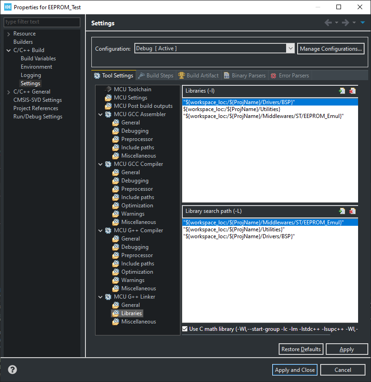Open Debugging under MCU GCC Assembler
The width and height of the screenshot is (371, 382).
[x=135, y=131]
